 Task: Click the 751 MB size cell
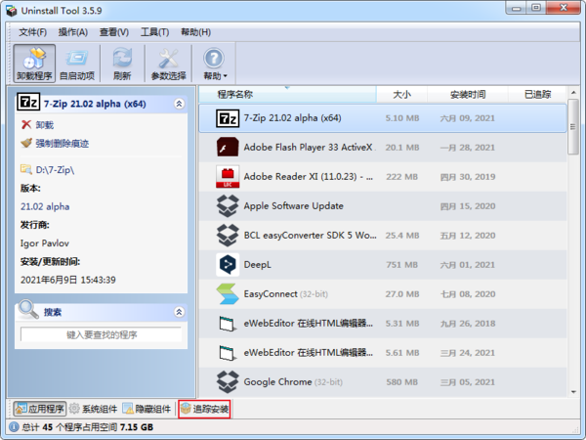point(401,265)
